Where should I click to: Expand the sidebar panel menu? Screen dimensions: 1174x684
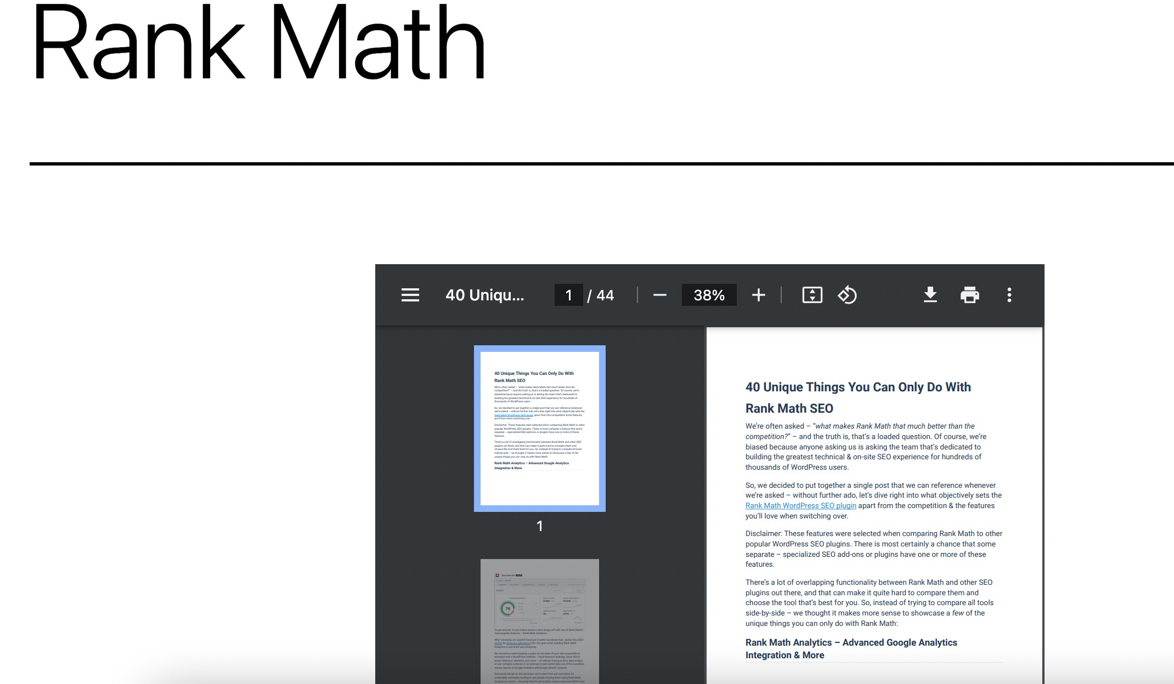coord(410,295)
